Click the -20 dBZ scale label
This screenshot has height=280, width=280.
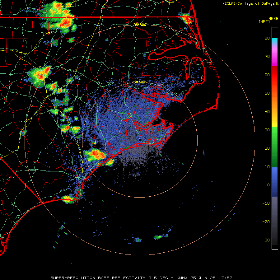coord(266,222)
